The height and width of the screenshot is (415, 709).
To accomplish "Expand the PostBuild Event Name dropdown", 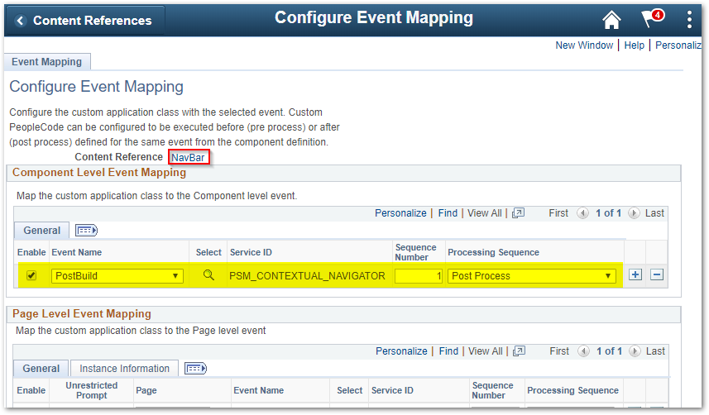I will (117, 276).
